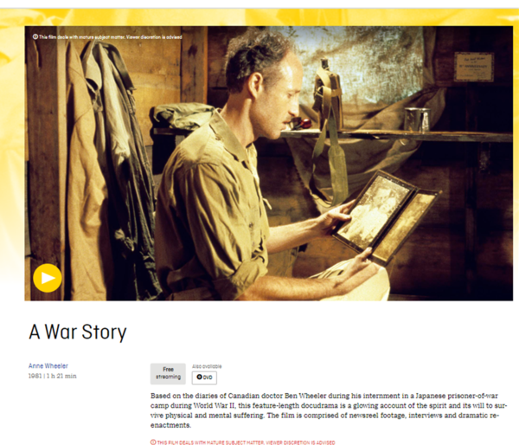Click the 'Also available' label

tap(207, 366)
